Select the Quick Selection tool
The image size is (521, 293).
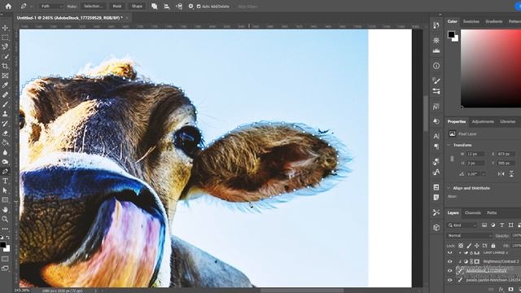click(5, 56)
